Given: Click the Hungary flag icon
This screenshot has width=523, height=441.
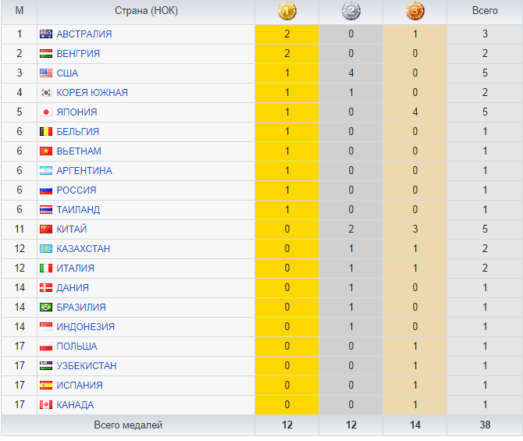Looking at the screenshot, I should click(x=46, y=54).
